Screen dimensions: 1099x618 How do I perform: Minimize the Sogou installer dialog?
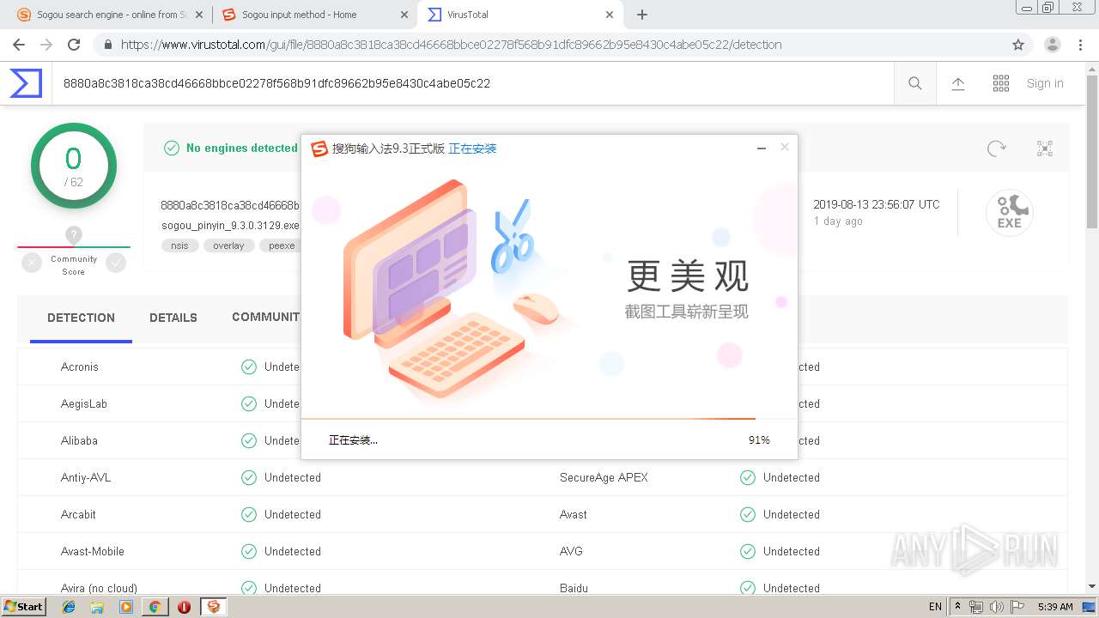pyautogui.click(x=761, y=148)
